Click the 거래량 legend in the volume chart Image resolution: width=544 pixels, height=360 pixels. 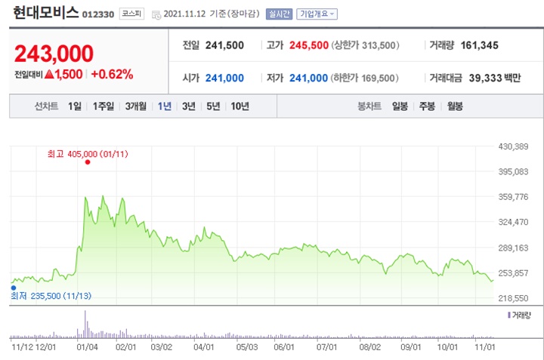click(519, 315)
